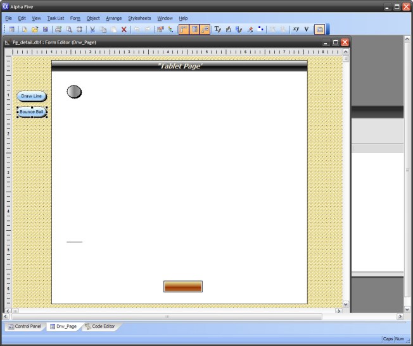The width and height of the screenshot is (413, 346).
Task: Click the Open folder toolbar icon
Action: [35, 30]
